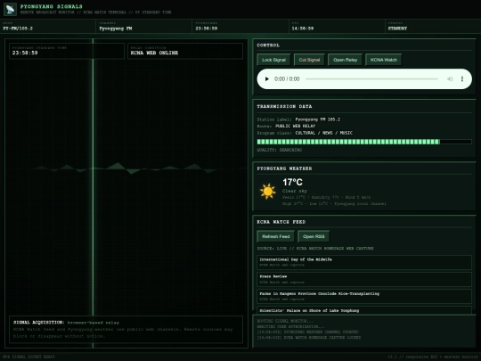Open KCNA Watch from Control panel
This screenshot has height=361, width=481.
(x=383, y=60)
